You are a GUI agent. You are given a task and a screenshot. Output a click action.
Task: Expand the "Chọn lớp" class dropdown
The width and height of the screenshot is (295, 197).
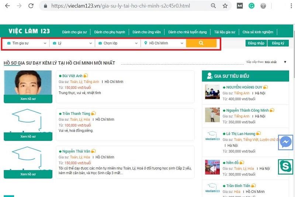[118, 43]
